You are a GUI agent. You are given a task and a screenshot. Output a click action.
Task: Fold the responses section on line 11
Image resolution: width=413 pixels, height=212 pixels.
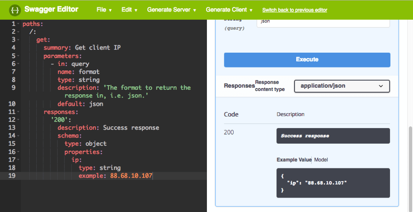tap(19, 112)
